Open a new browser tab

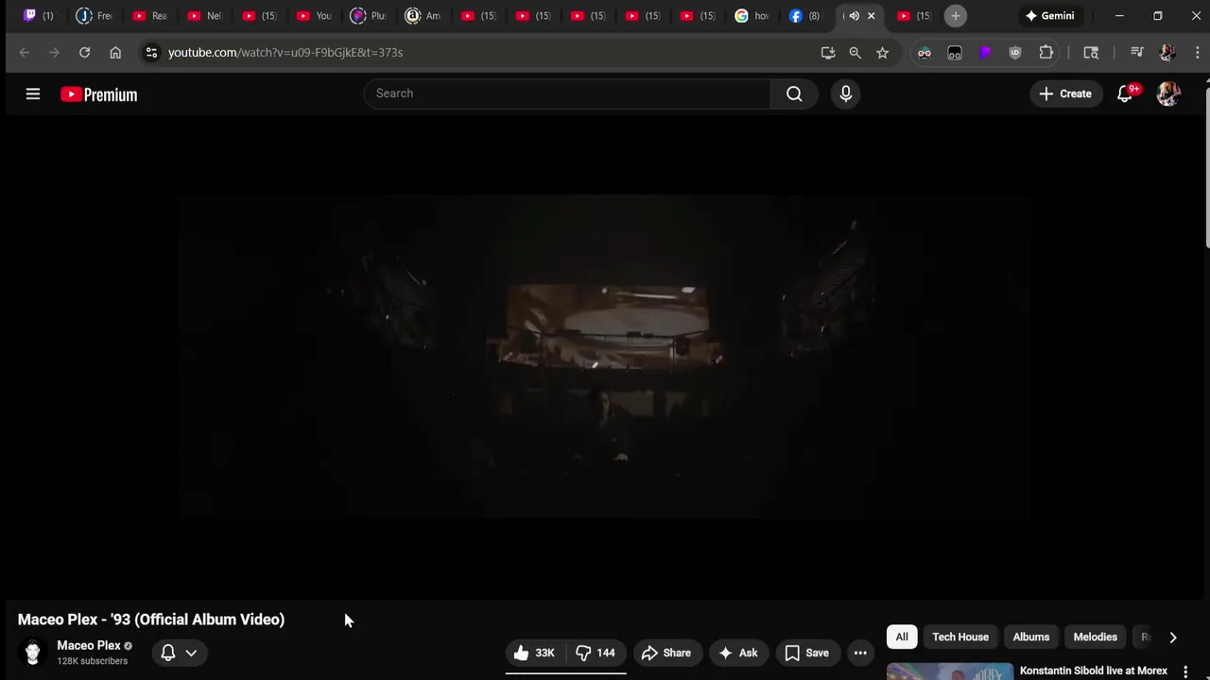[956, 16]
